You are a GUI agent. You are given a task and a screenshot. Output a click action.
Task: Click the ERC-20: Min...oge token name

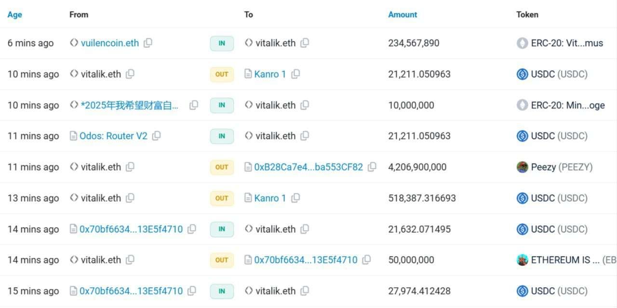pyautogui.click(x=567, y=105)
